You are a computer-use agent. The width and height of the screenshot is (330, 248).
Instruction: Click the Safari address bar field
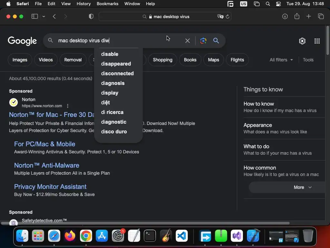165,16
